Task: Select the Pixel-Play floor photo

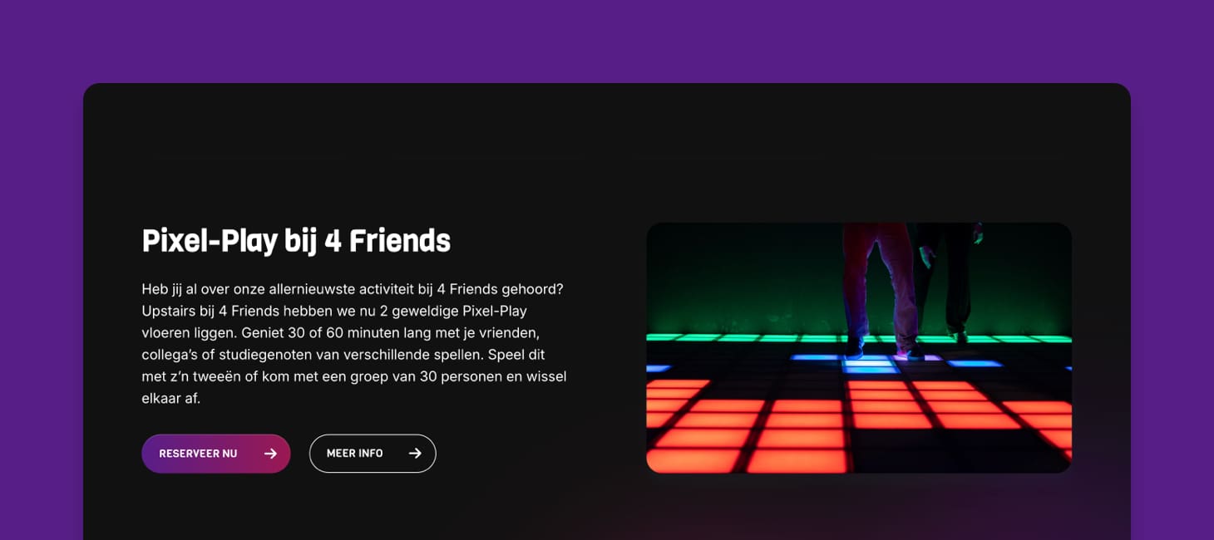Action: click(859, 348)
